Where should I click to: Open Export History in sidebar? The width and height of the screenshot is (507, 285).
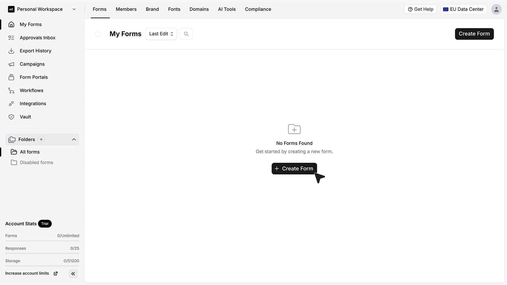(x=35, y=51)
